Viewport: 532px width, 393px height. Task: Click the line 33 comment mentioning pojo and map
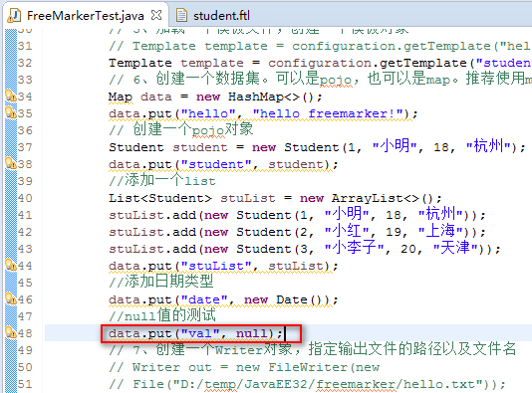[320, 79]
